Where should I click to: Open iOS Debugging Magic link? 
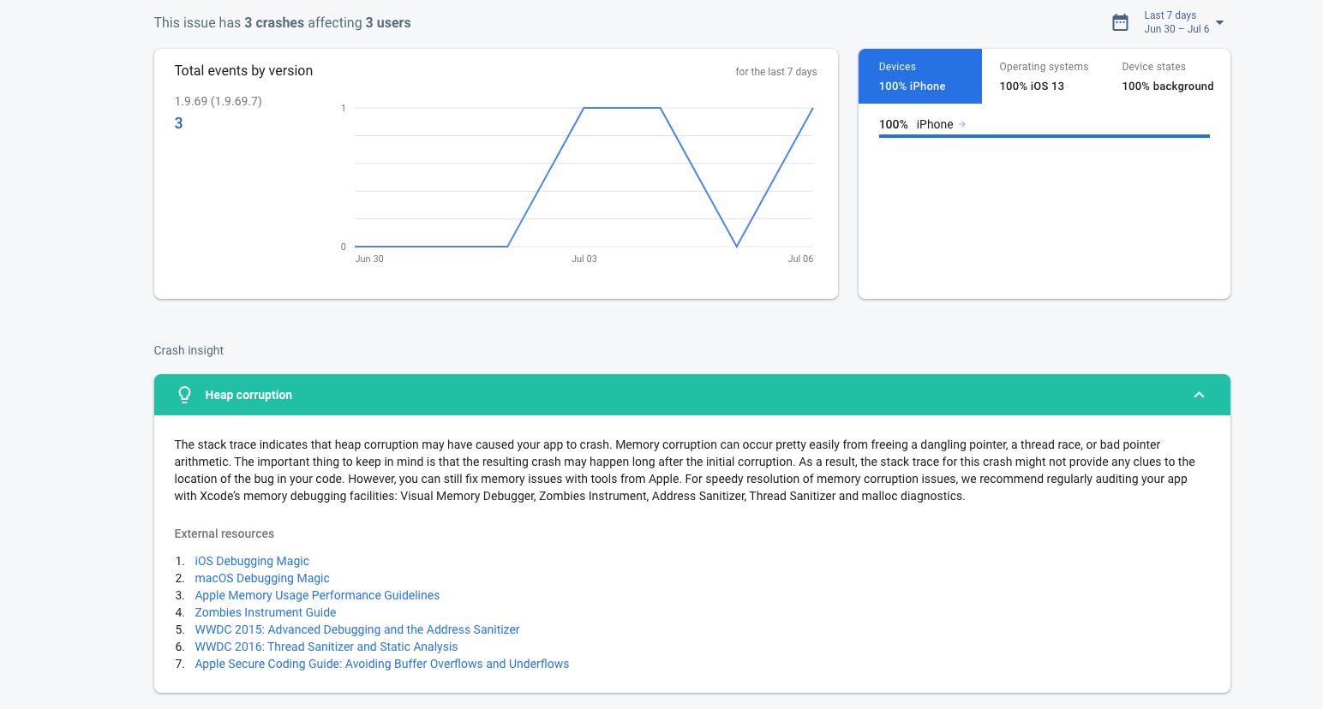(x=252, y=561)
